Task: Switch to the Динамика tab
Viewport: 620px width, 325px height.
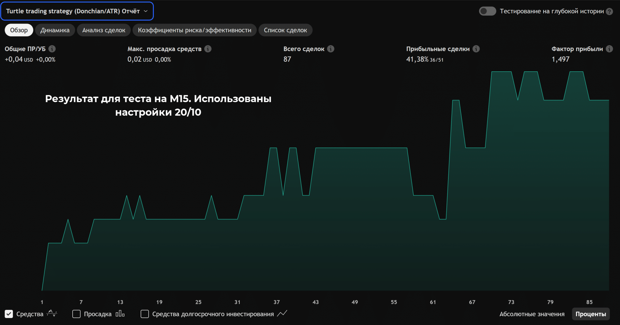Action: 55,30
